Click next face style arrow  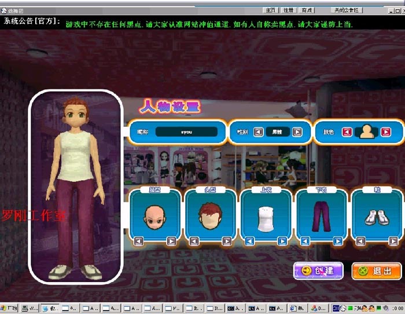[x=171, y=240]
